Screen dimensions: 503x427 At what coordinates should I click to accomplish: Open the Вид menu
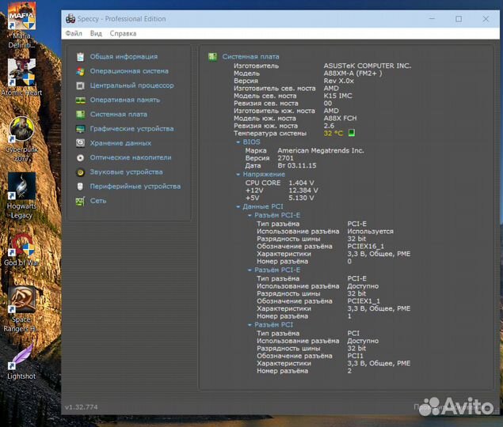pos(96,33)
